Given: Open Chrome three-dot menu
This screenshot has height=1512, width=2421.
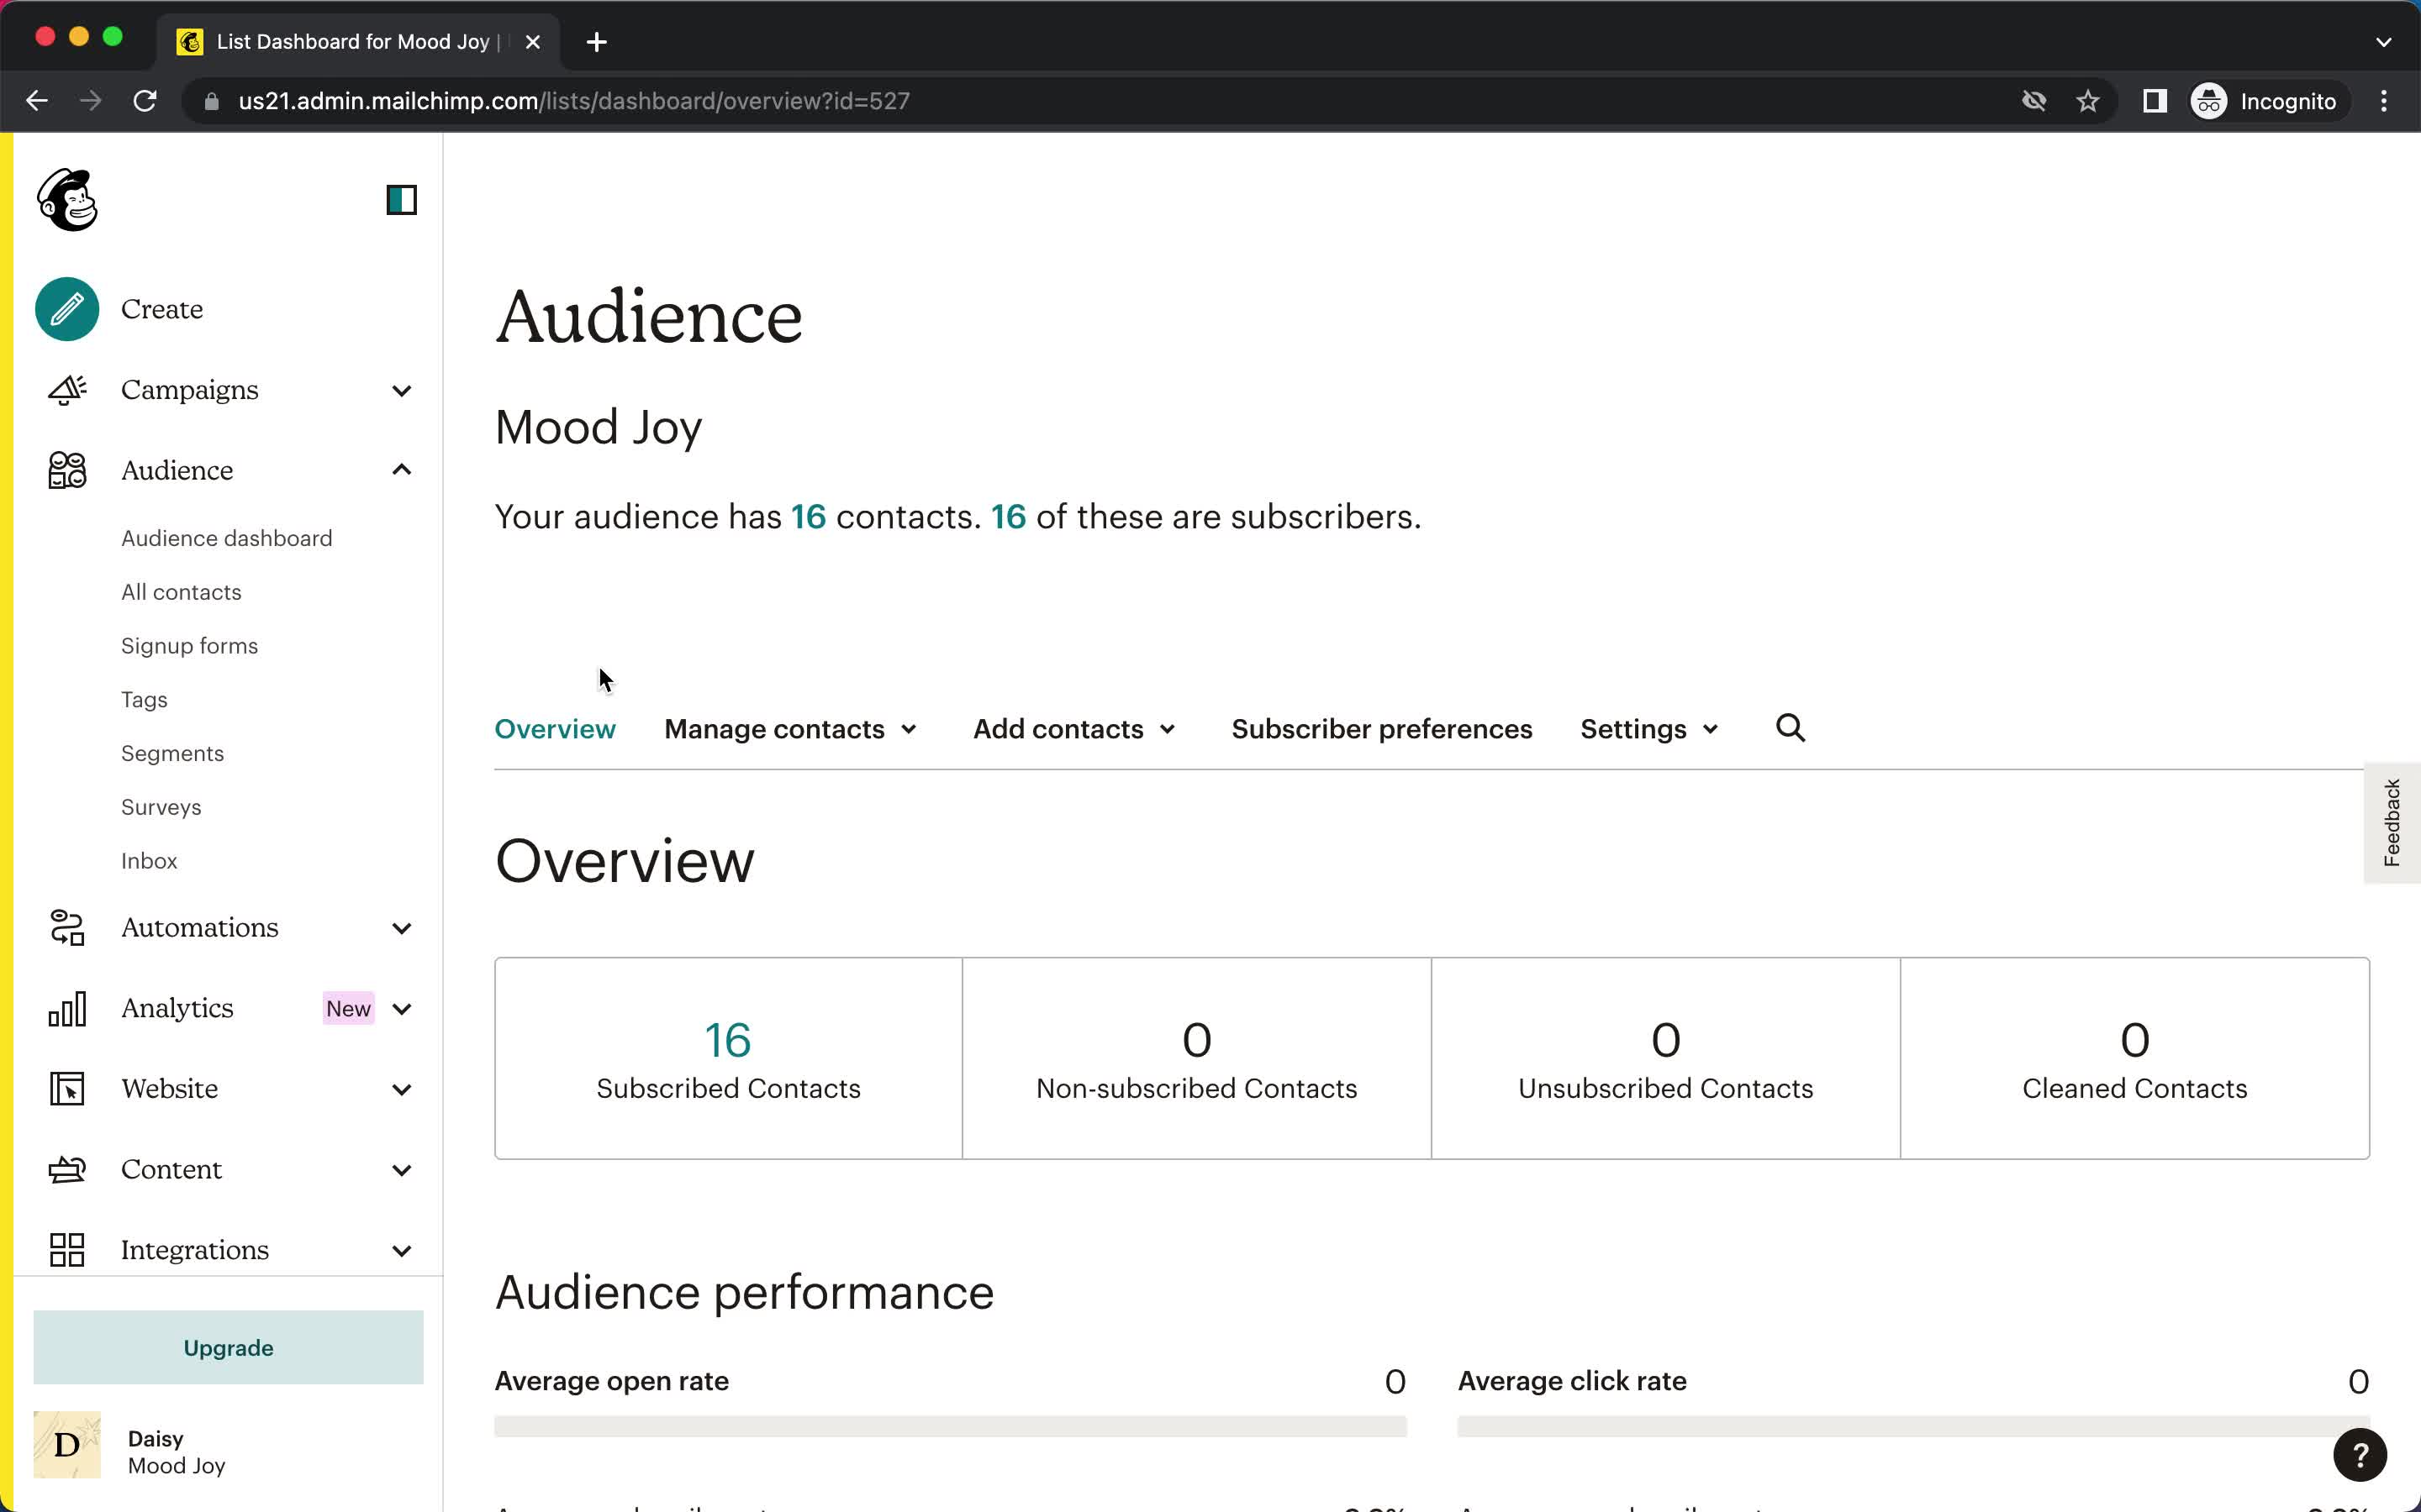Looking at the screenshot, I should pyautogui.click(x=2384, y=101).
